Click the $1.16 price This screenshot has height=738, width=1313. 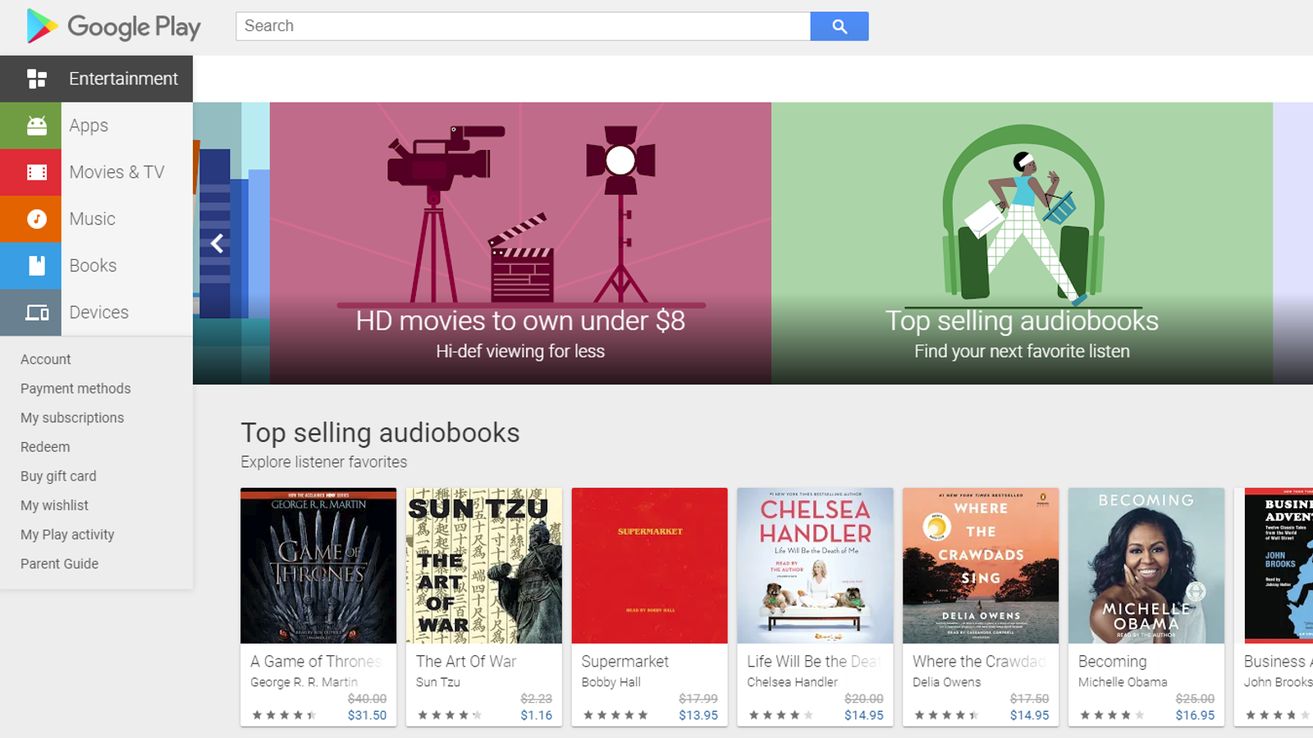(x=537, y=715)
